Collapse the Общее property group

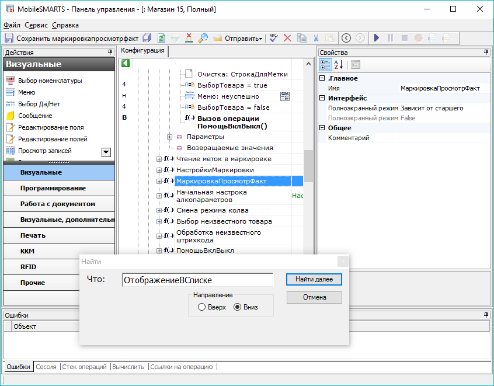[322, 128]
